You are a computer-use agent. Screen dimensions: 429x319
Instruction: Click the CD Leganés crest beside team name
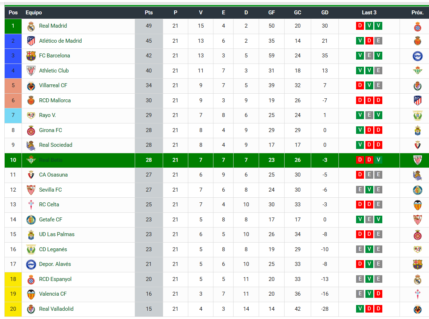tap(31, 249)
